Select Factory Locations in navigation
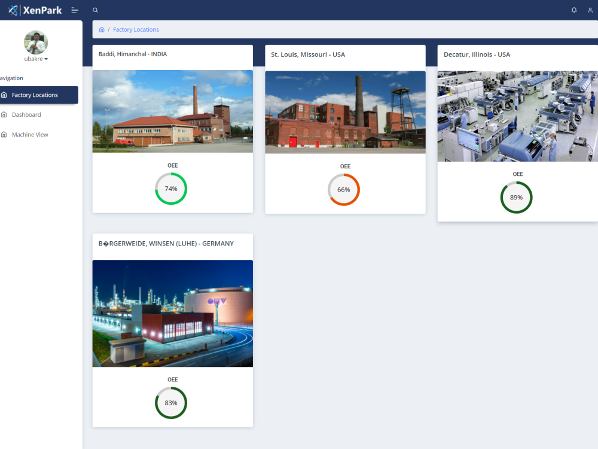This screenshot has width=598, height=449. tap(38, 95)
